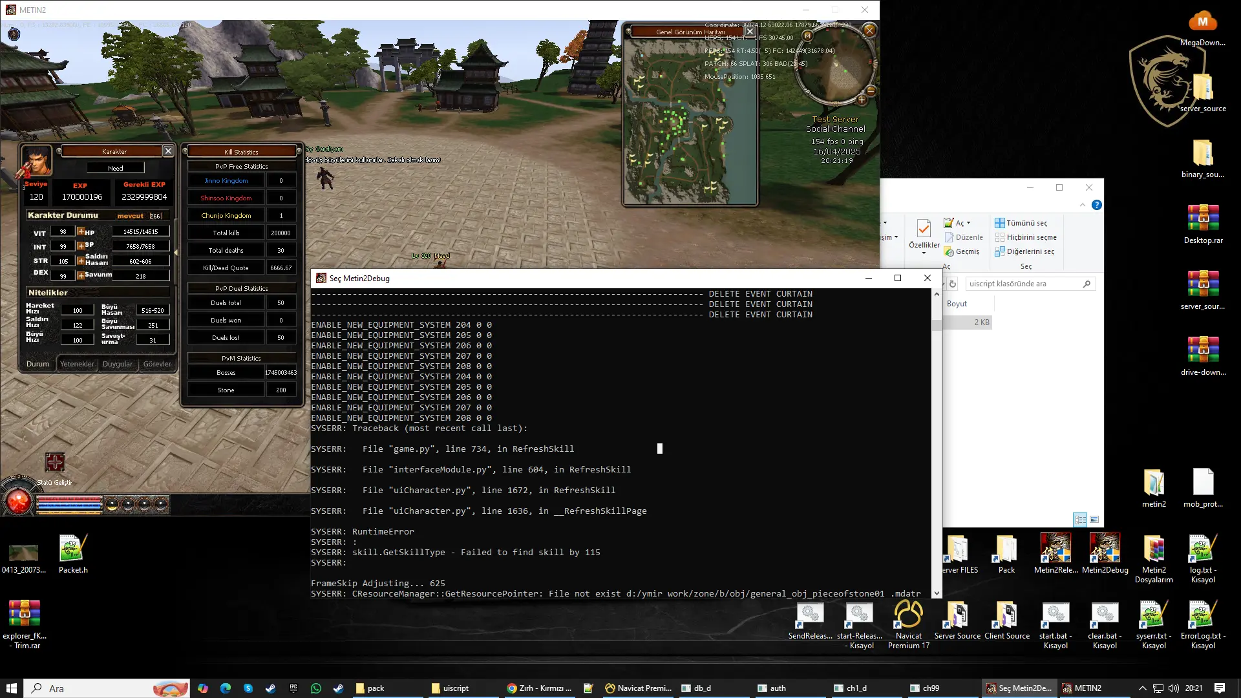Click the character portrait in Karakter window

point(36,160)
